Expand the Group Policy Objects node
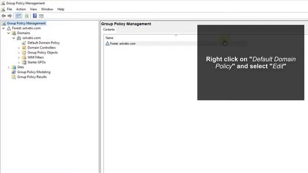This screenshot has width=308, height=173. 19,53
